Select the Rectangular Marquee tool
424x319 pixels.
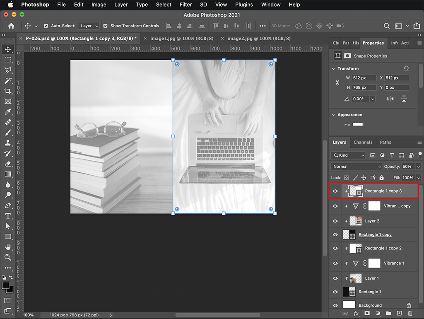pyautogui.click(x=8, y=60)
